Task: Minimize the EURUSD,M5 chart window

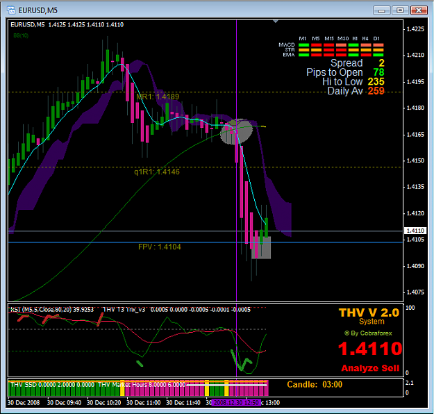Action: point(382,10)
